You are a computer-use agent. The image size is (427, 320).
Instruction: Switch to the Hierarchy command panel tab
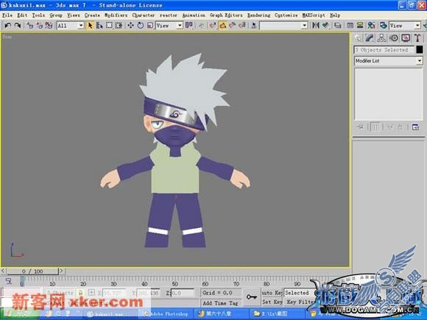pos(381,38)
